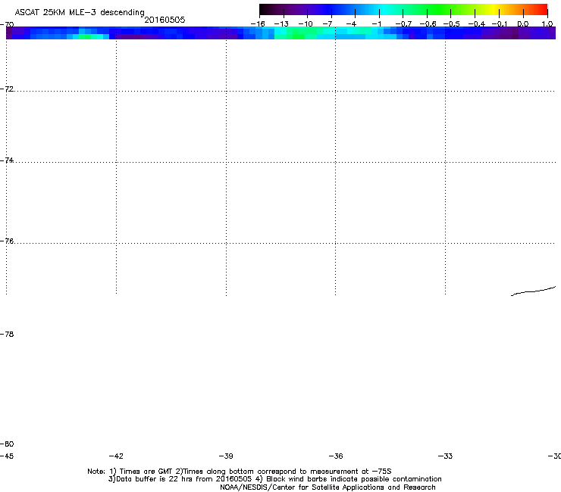Click the color scale label "0.0"
Viewport: 561px width, 492px height.
[523, 23]
